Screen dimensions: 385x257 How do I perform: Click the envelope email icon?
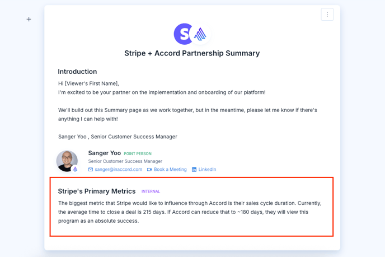click(91, 170)
